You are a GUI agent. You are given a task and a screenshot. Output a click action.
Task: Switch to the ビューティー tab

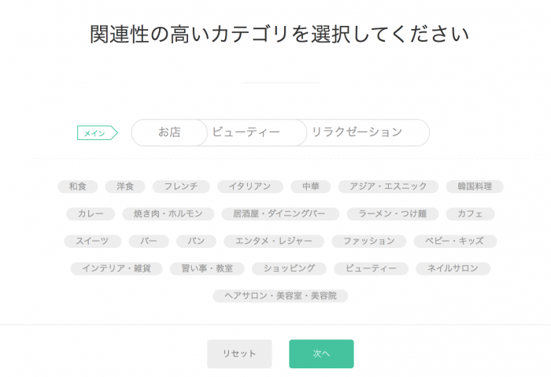click(x=246, y=132)
